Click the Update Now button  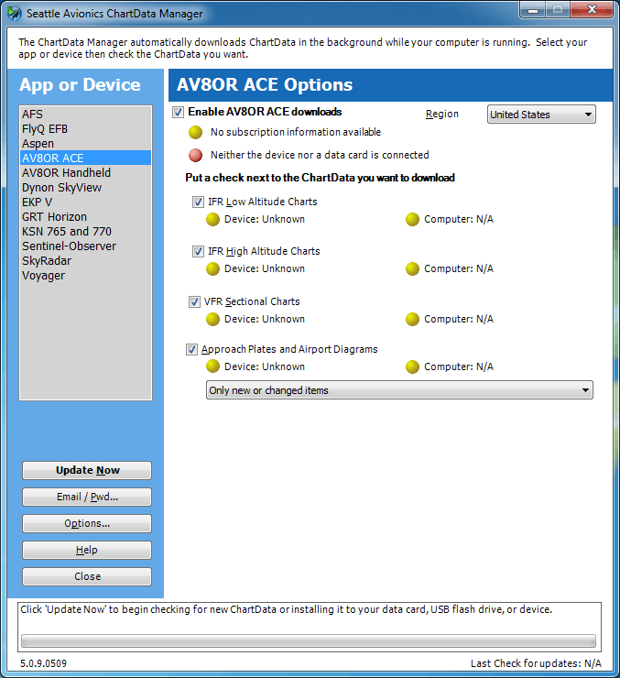coord(87,470)
